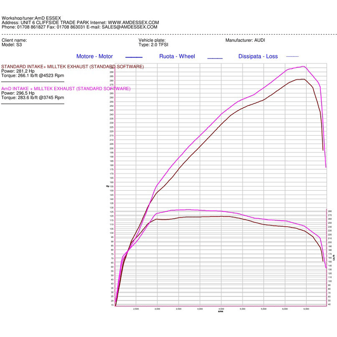Expand the STANDARD INTAKE+ MILLTEK EXHAUST run details

pos(72,66)
